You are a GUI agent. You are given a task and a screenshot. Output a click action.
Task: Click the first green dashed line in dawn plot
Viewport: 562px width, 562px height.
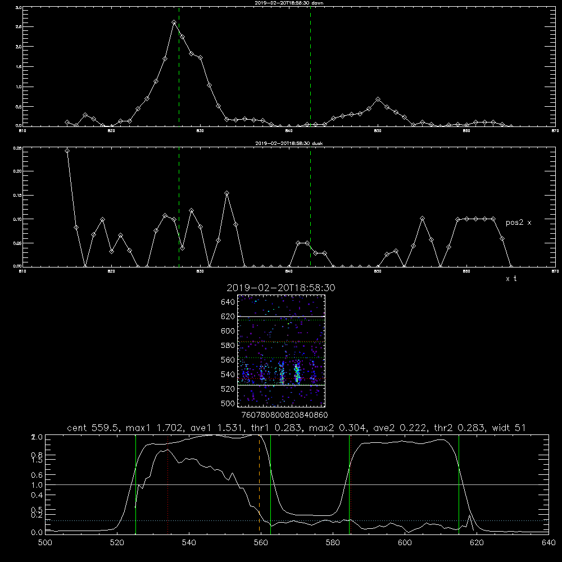pyautogui.click(x=179, y=67)
